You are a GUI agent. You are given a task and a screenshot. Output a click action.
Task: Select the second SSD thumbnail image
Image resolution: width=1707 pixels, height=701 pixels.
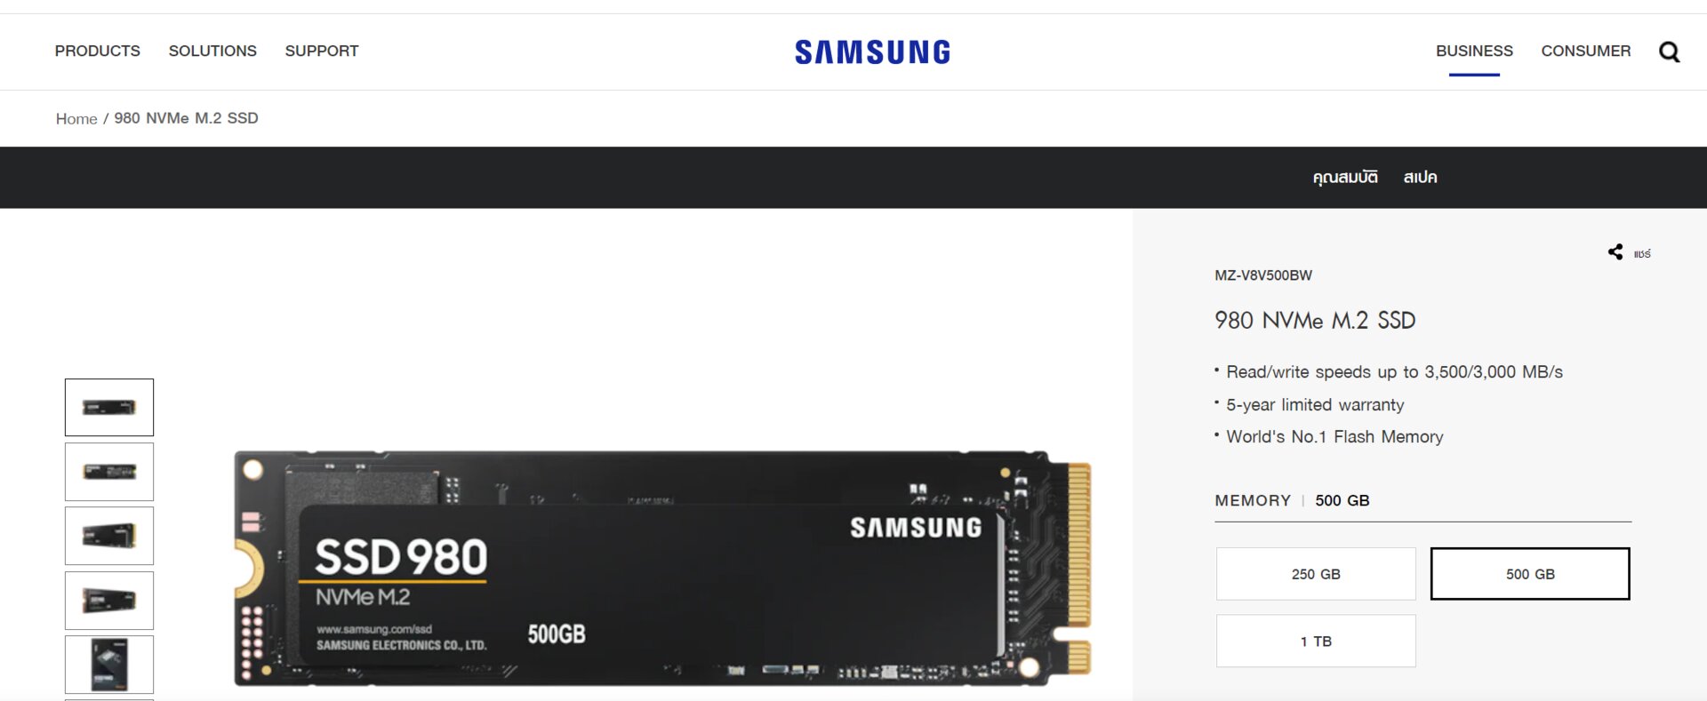[109, 472]
